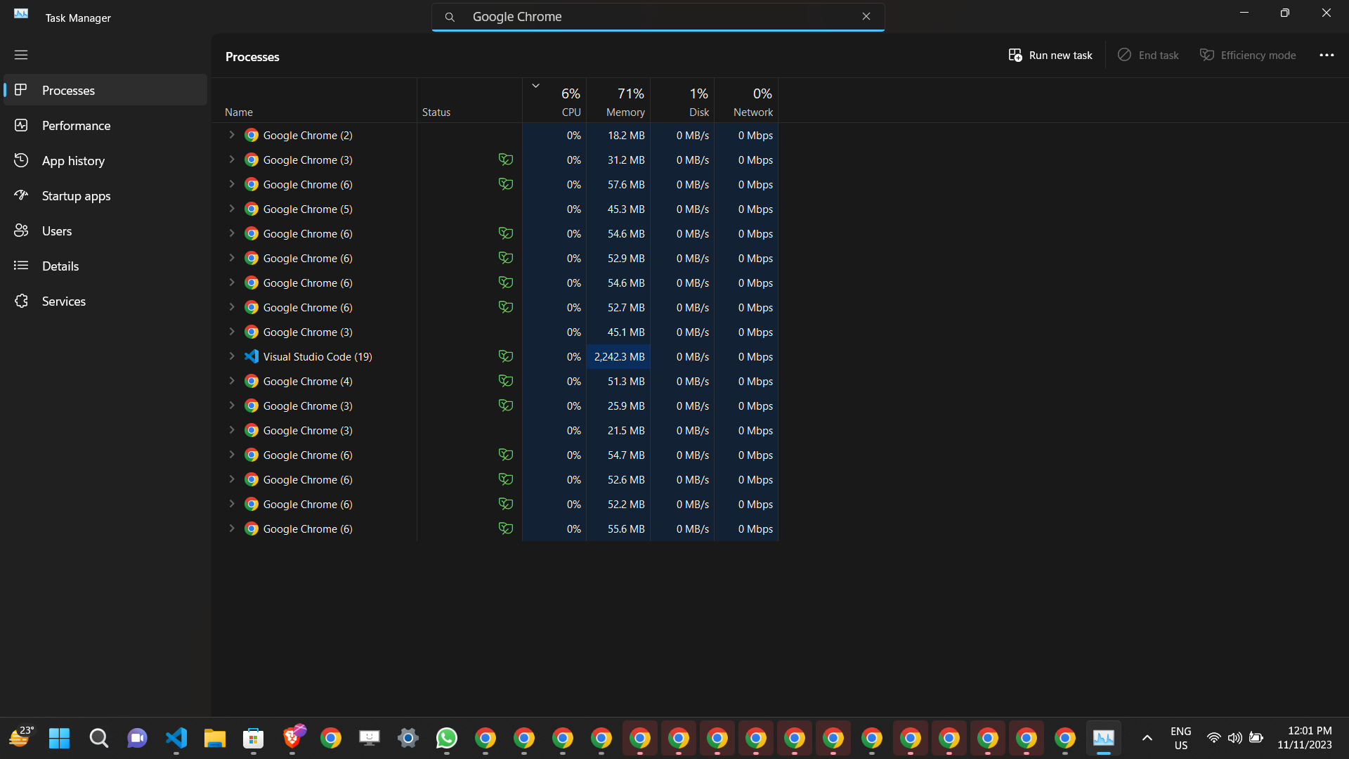Screen dimensions: 1349x759
Task: Clear the search field using the X button
Action: point(866,16)
